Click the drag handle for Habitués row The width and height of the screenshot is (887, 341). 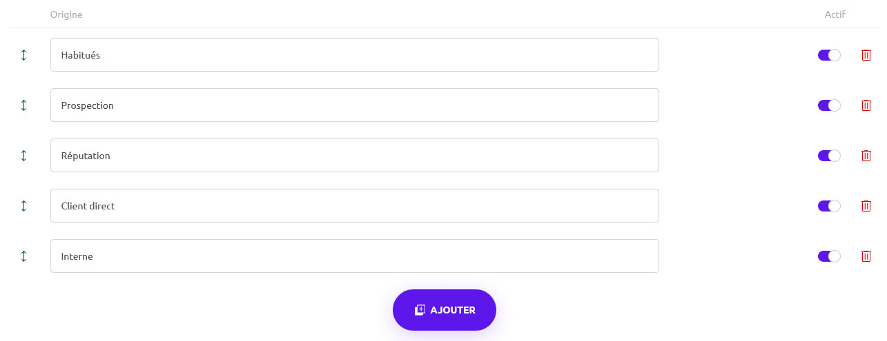coord(23,55)
